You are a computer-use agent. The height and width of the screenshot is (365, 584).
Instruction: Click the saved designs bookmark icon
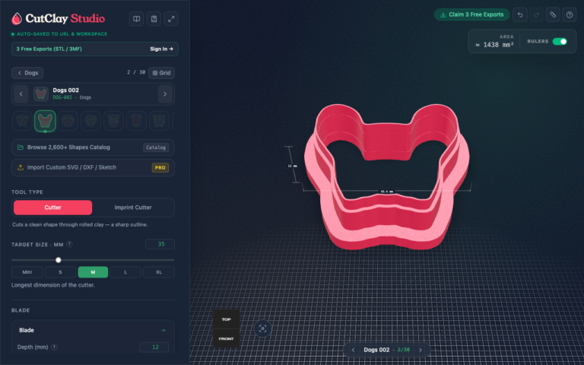tap(154, 19)
